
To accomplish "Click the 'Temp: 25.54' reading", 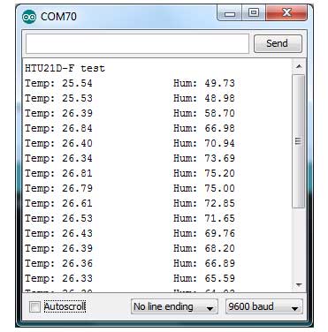I will pos(58,83).
